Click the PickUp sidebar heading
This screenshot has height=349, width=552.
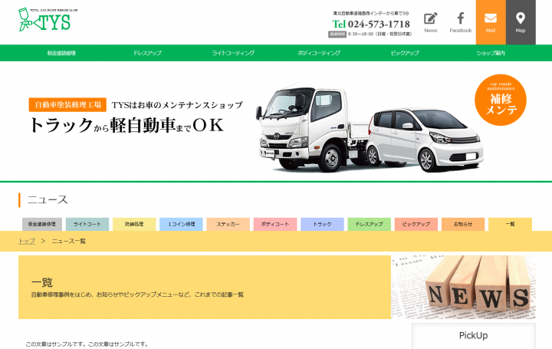pyautogui.click(x=474, y=336)
